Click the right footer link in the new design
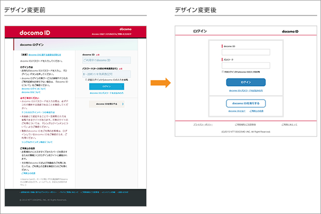This screenshot has width=321, height=214. [289, 124]
